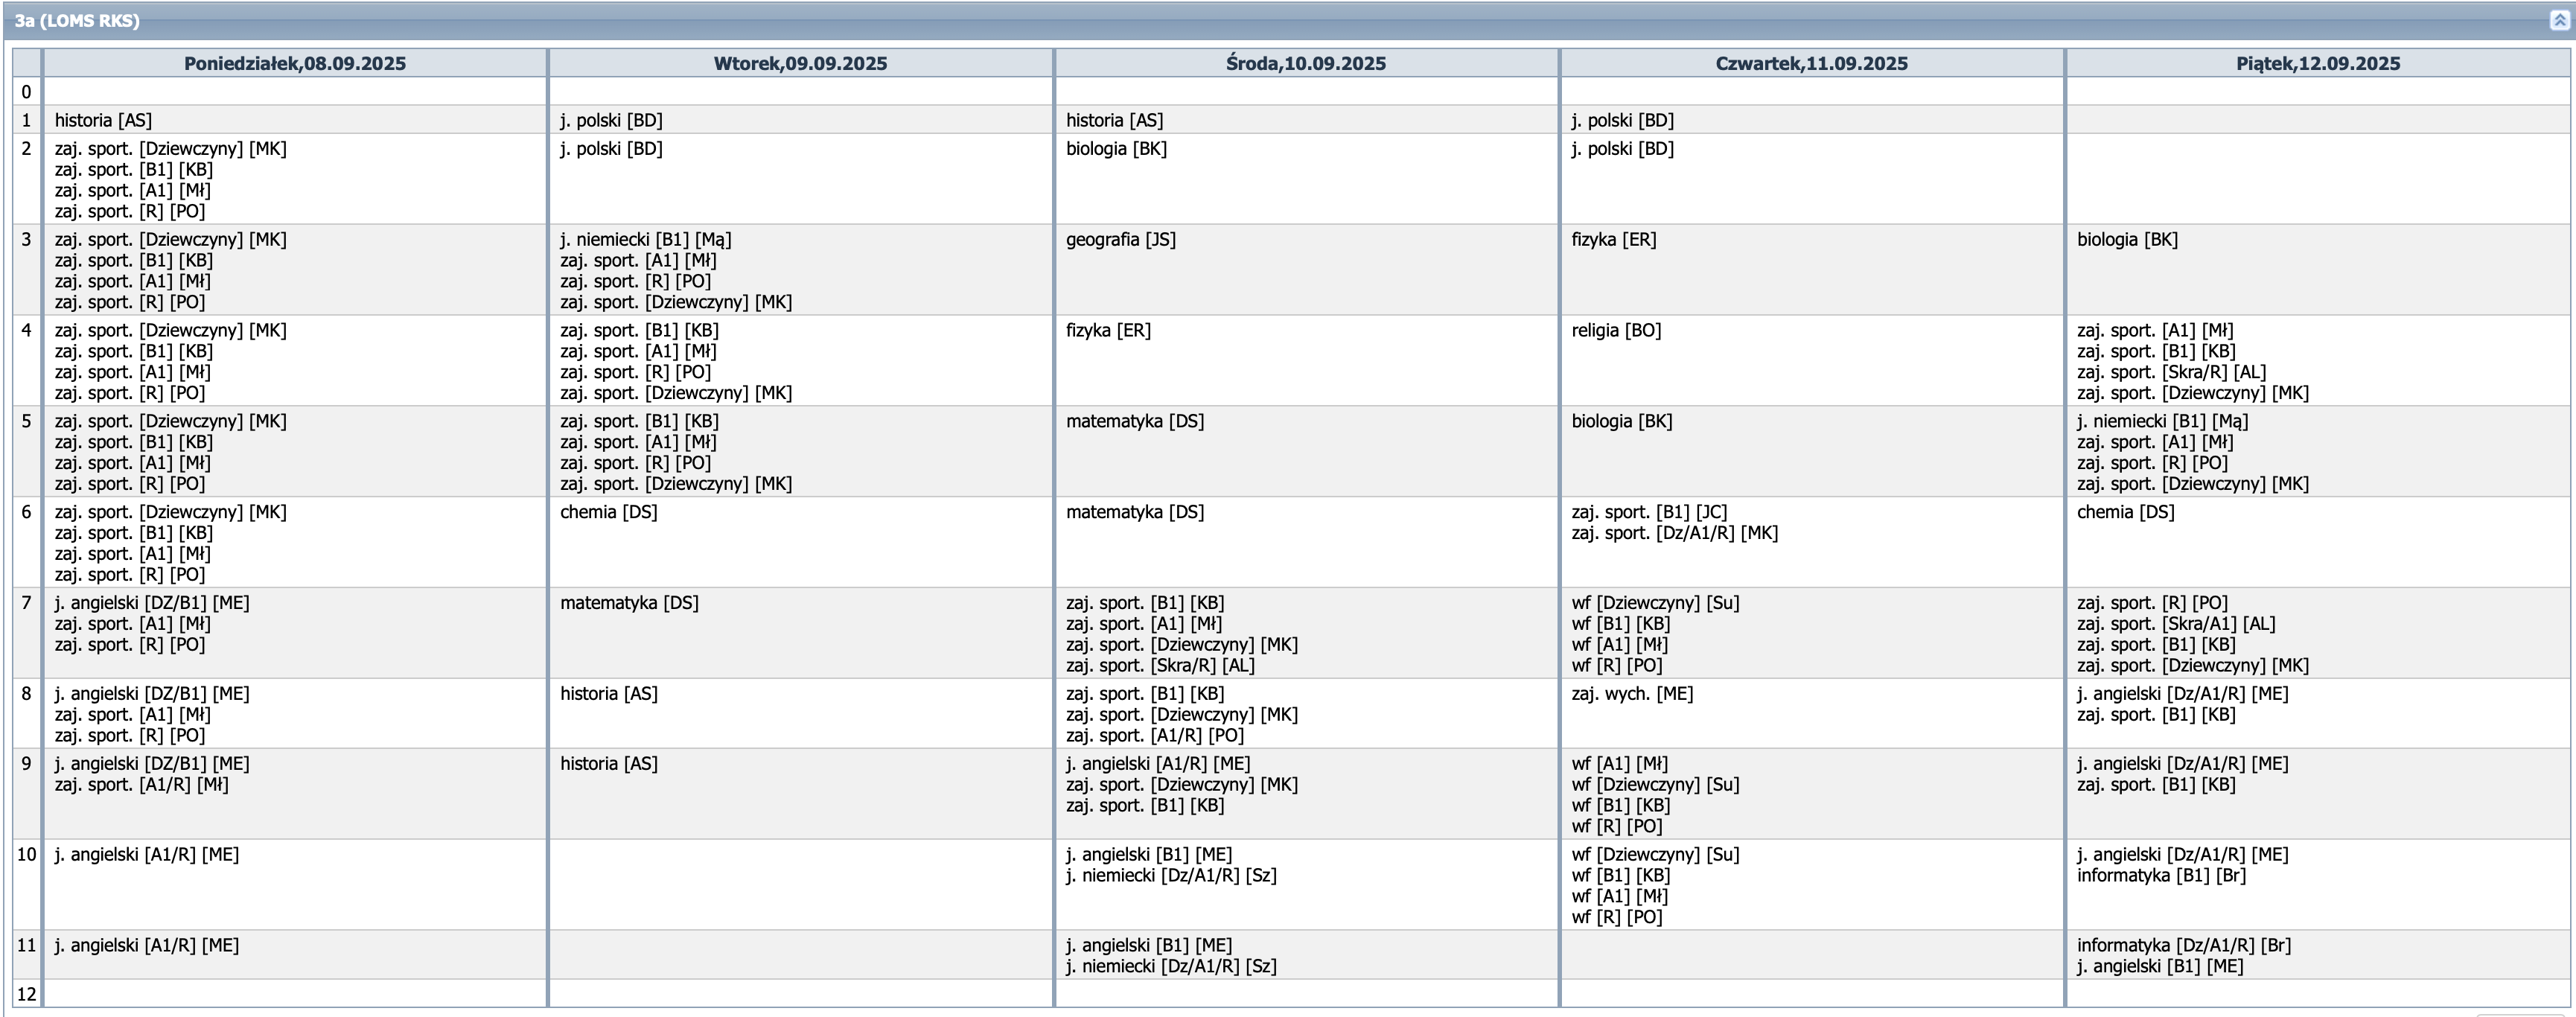Select chemia [DS] on Friday

2125,512
